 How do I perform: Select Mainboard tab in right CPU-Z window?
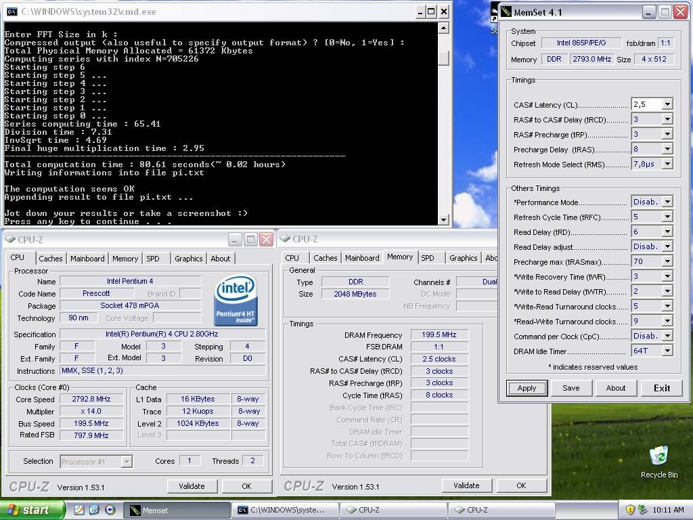tap(363, 258)
